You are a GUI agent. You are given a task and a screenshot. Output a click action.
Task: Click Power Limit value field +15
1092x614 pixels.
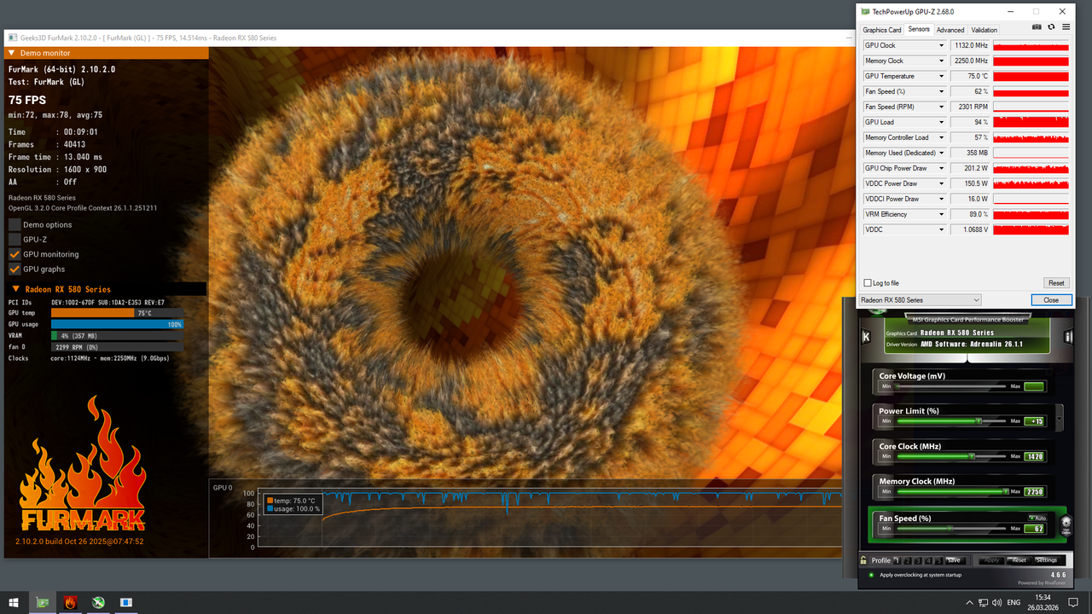point(1034,421)
